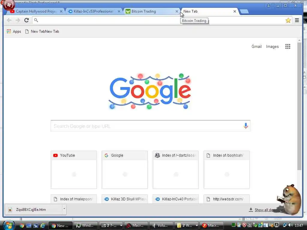Open the YouTube most-visited tile
Screen dimensions: 307x230
point(74,170)
